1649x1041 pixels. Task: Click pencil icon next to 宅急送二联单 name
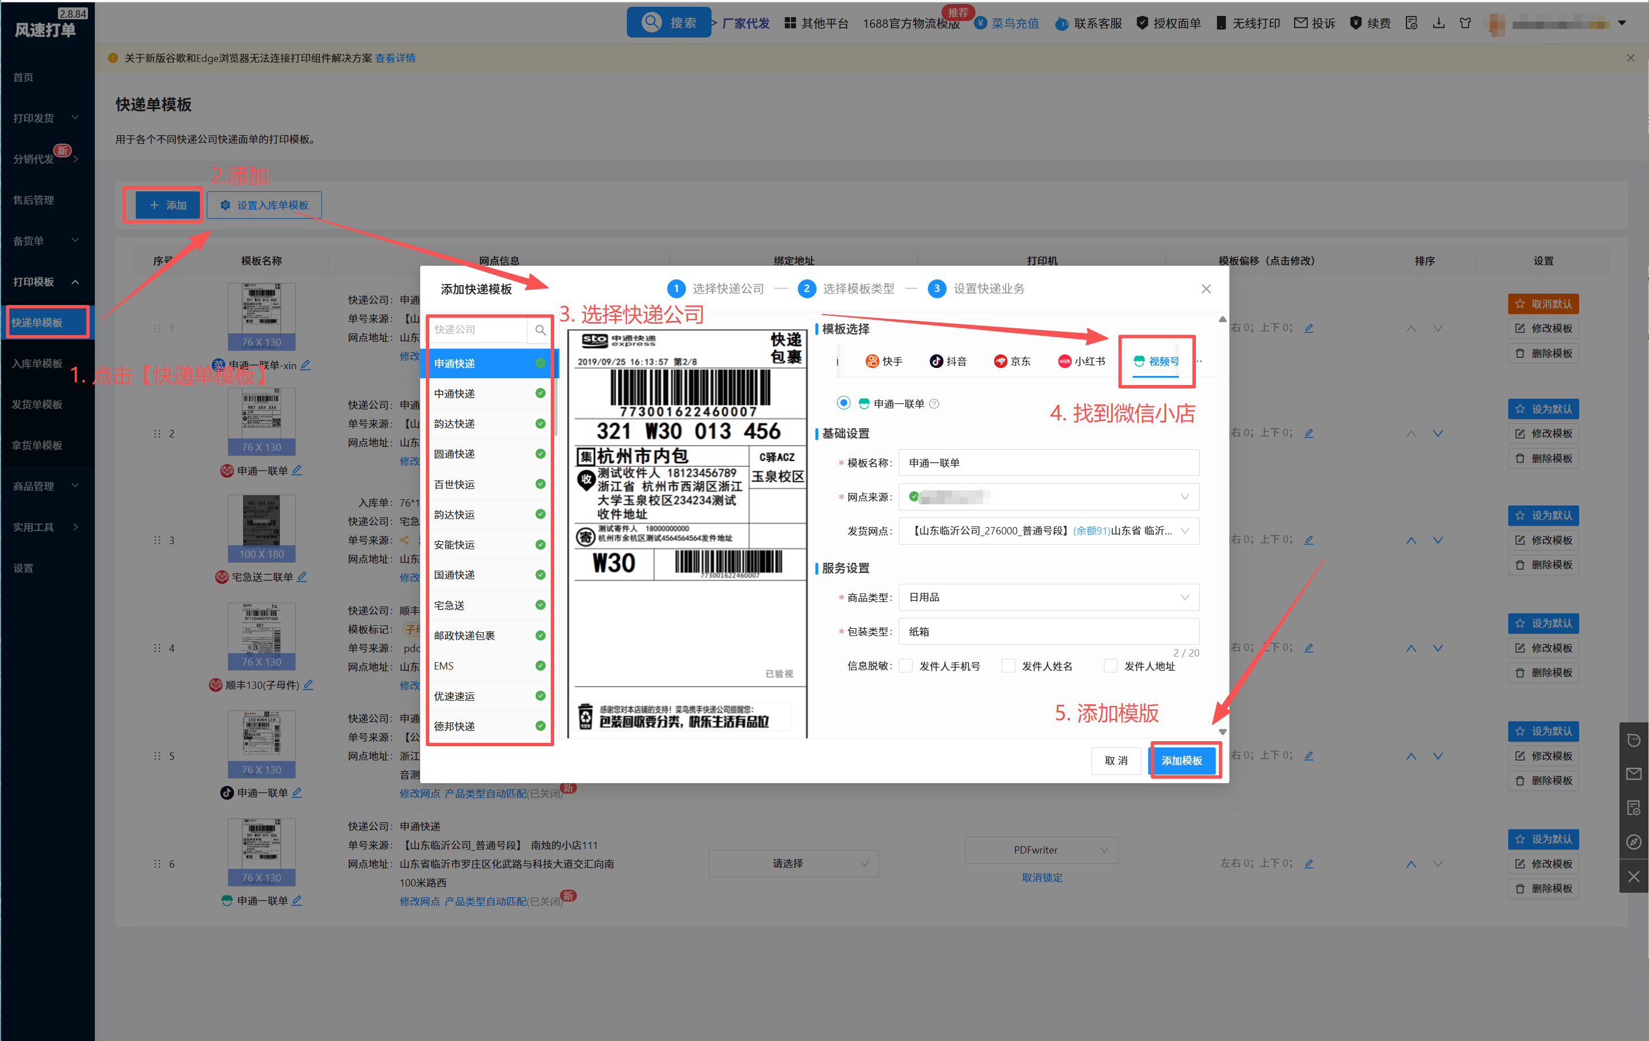point(302,578)
